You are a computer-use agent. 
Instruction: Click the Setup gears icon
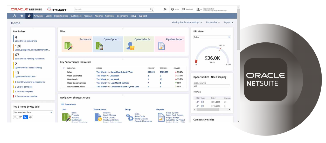pos(130,117)
